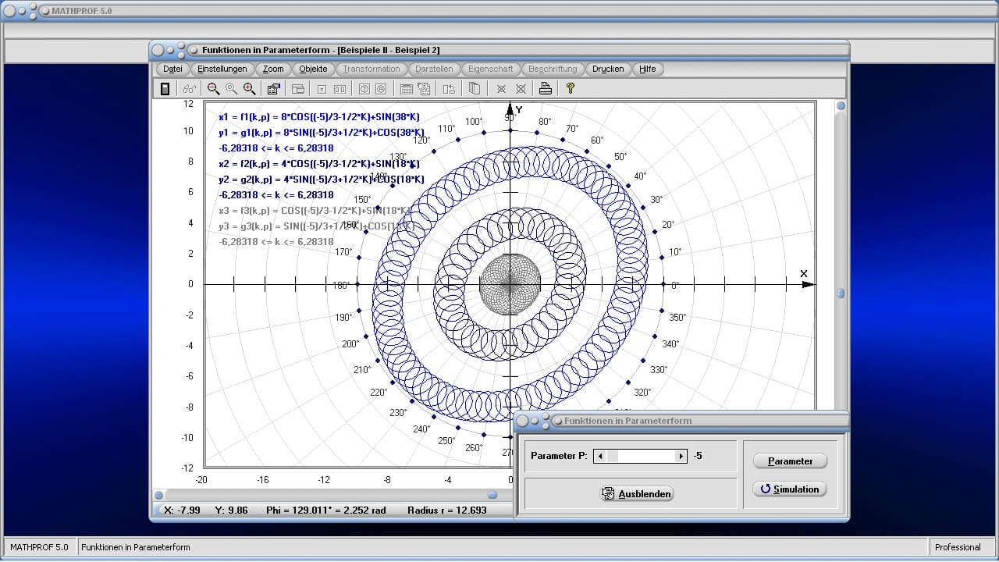The image size is (999, 562).
Task: Click the grayed Eigenschaft menu
Action: [491, 69]
